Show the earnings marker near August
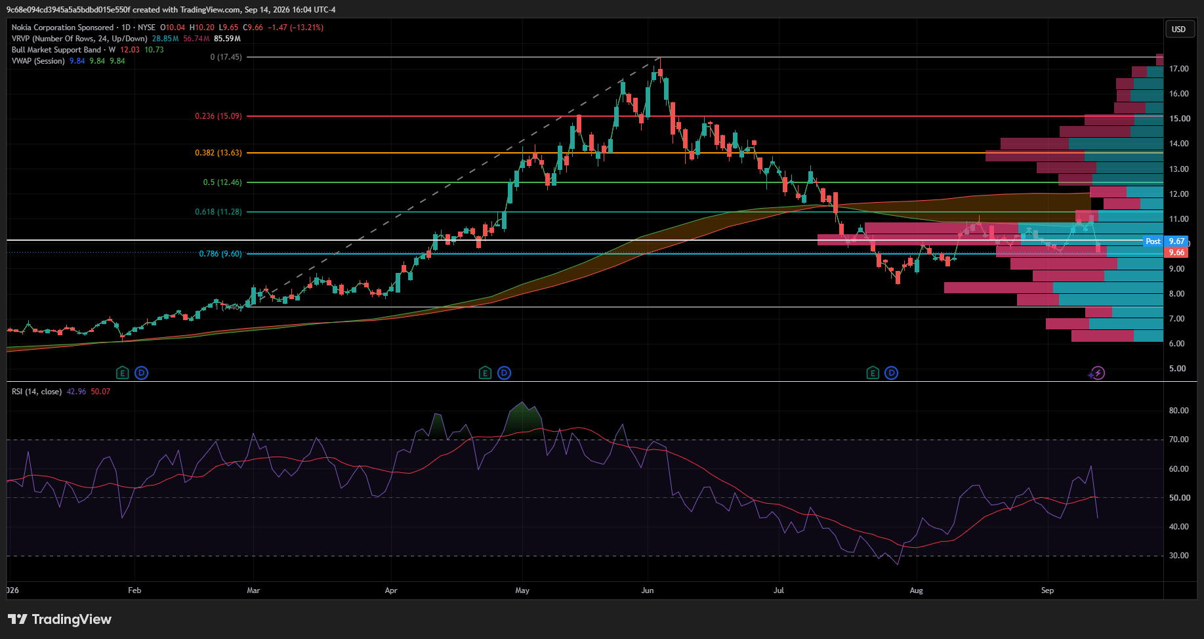 coord(872,373)
